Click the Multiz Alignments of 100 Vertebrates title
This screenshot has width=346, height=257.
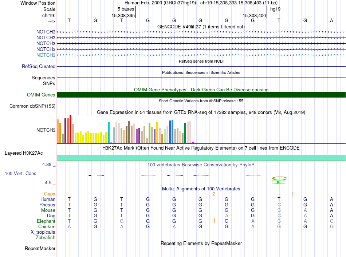201,189
